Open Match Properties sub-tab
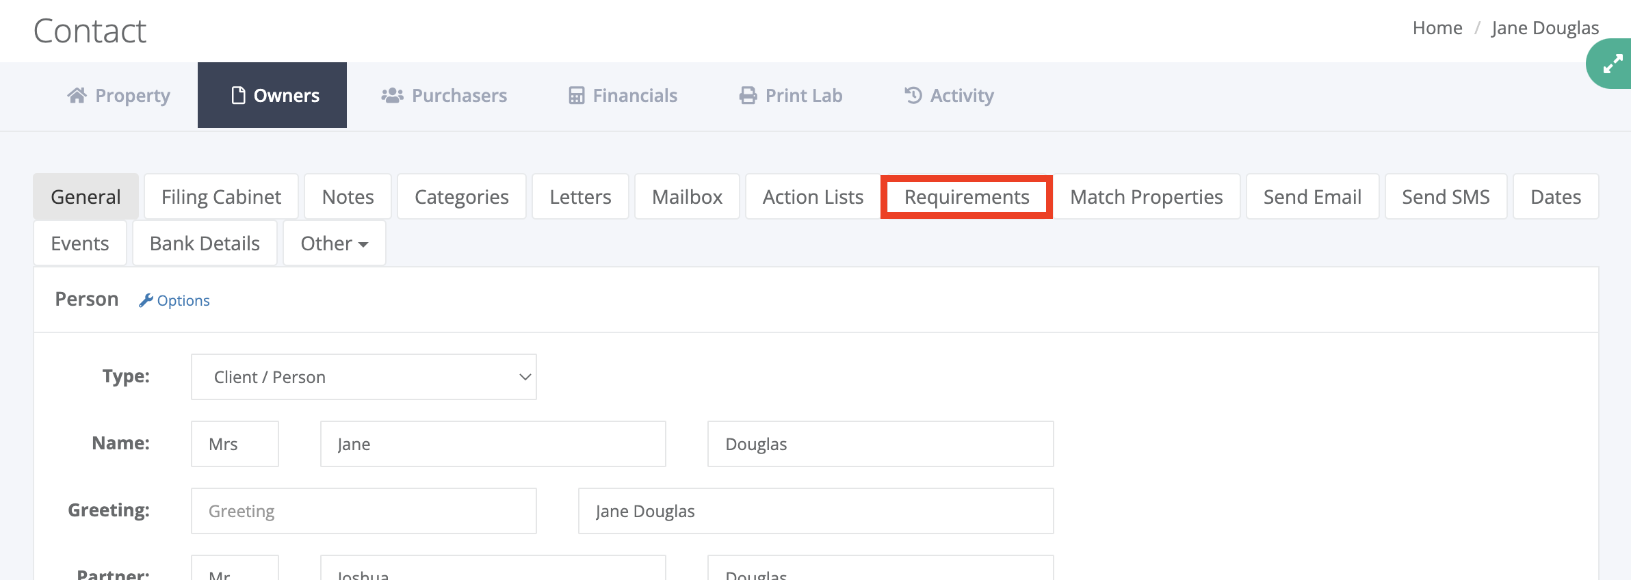 pos(1146,196)
